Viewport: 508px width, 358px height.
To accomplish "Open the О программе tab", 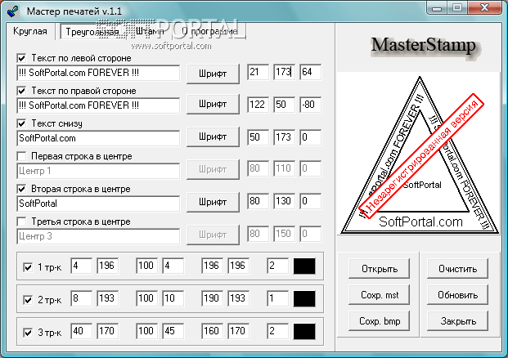I will coord(209,31).
